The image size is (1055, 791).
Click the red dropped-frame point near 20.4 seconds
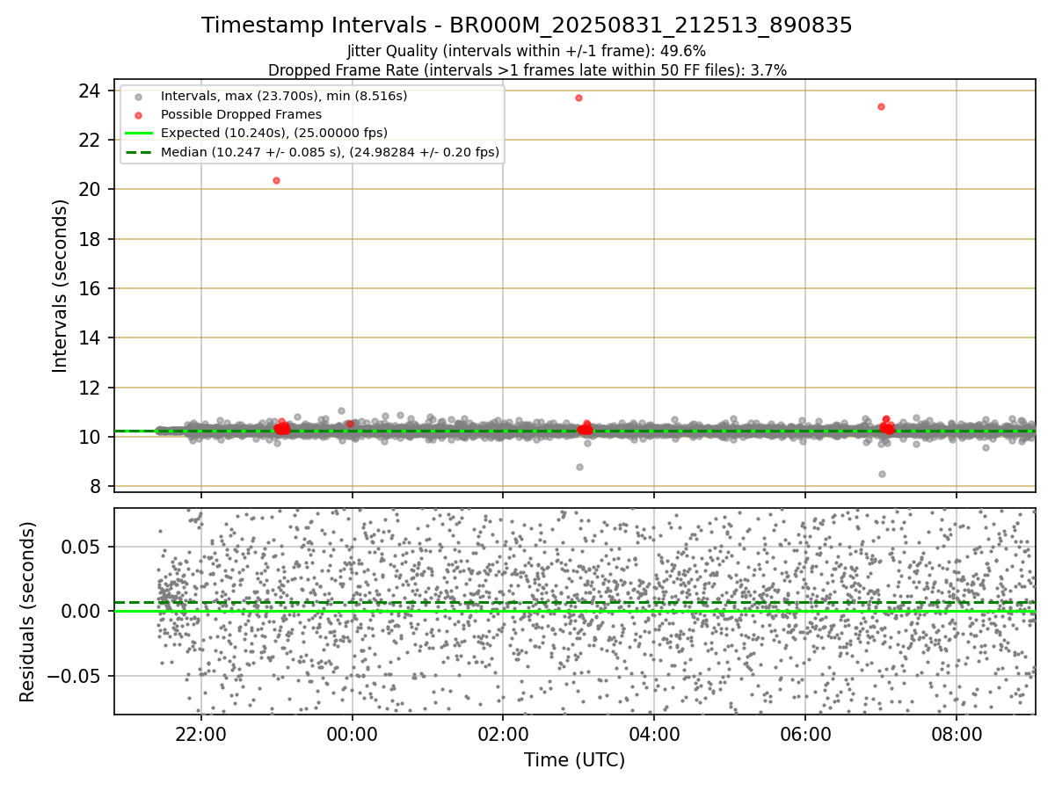point(276,180)
